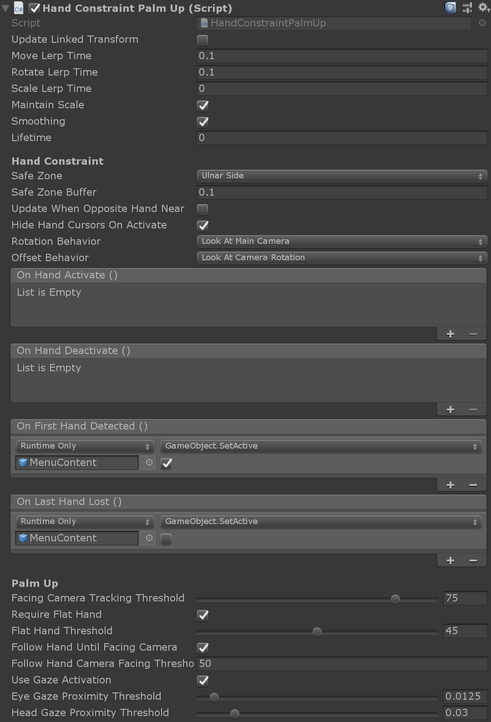Remove entry from On Hand Activate list
The height and width of the screenshot is (722, 491).
click(x=473, y=334)
